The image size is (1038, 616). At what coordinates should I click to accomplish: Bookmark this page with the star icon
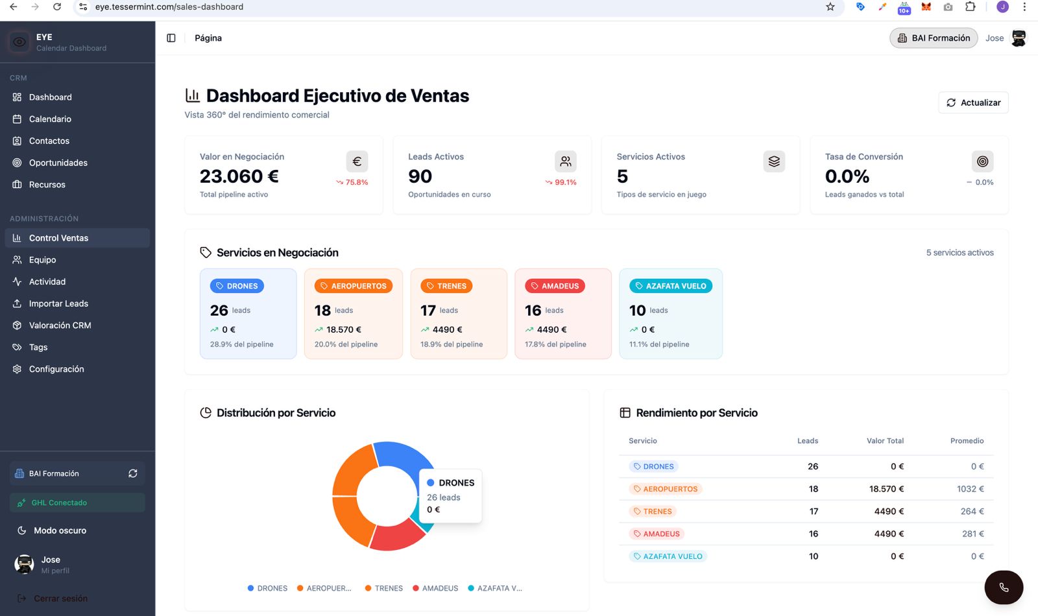[x=830, y=7]
